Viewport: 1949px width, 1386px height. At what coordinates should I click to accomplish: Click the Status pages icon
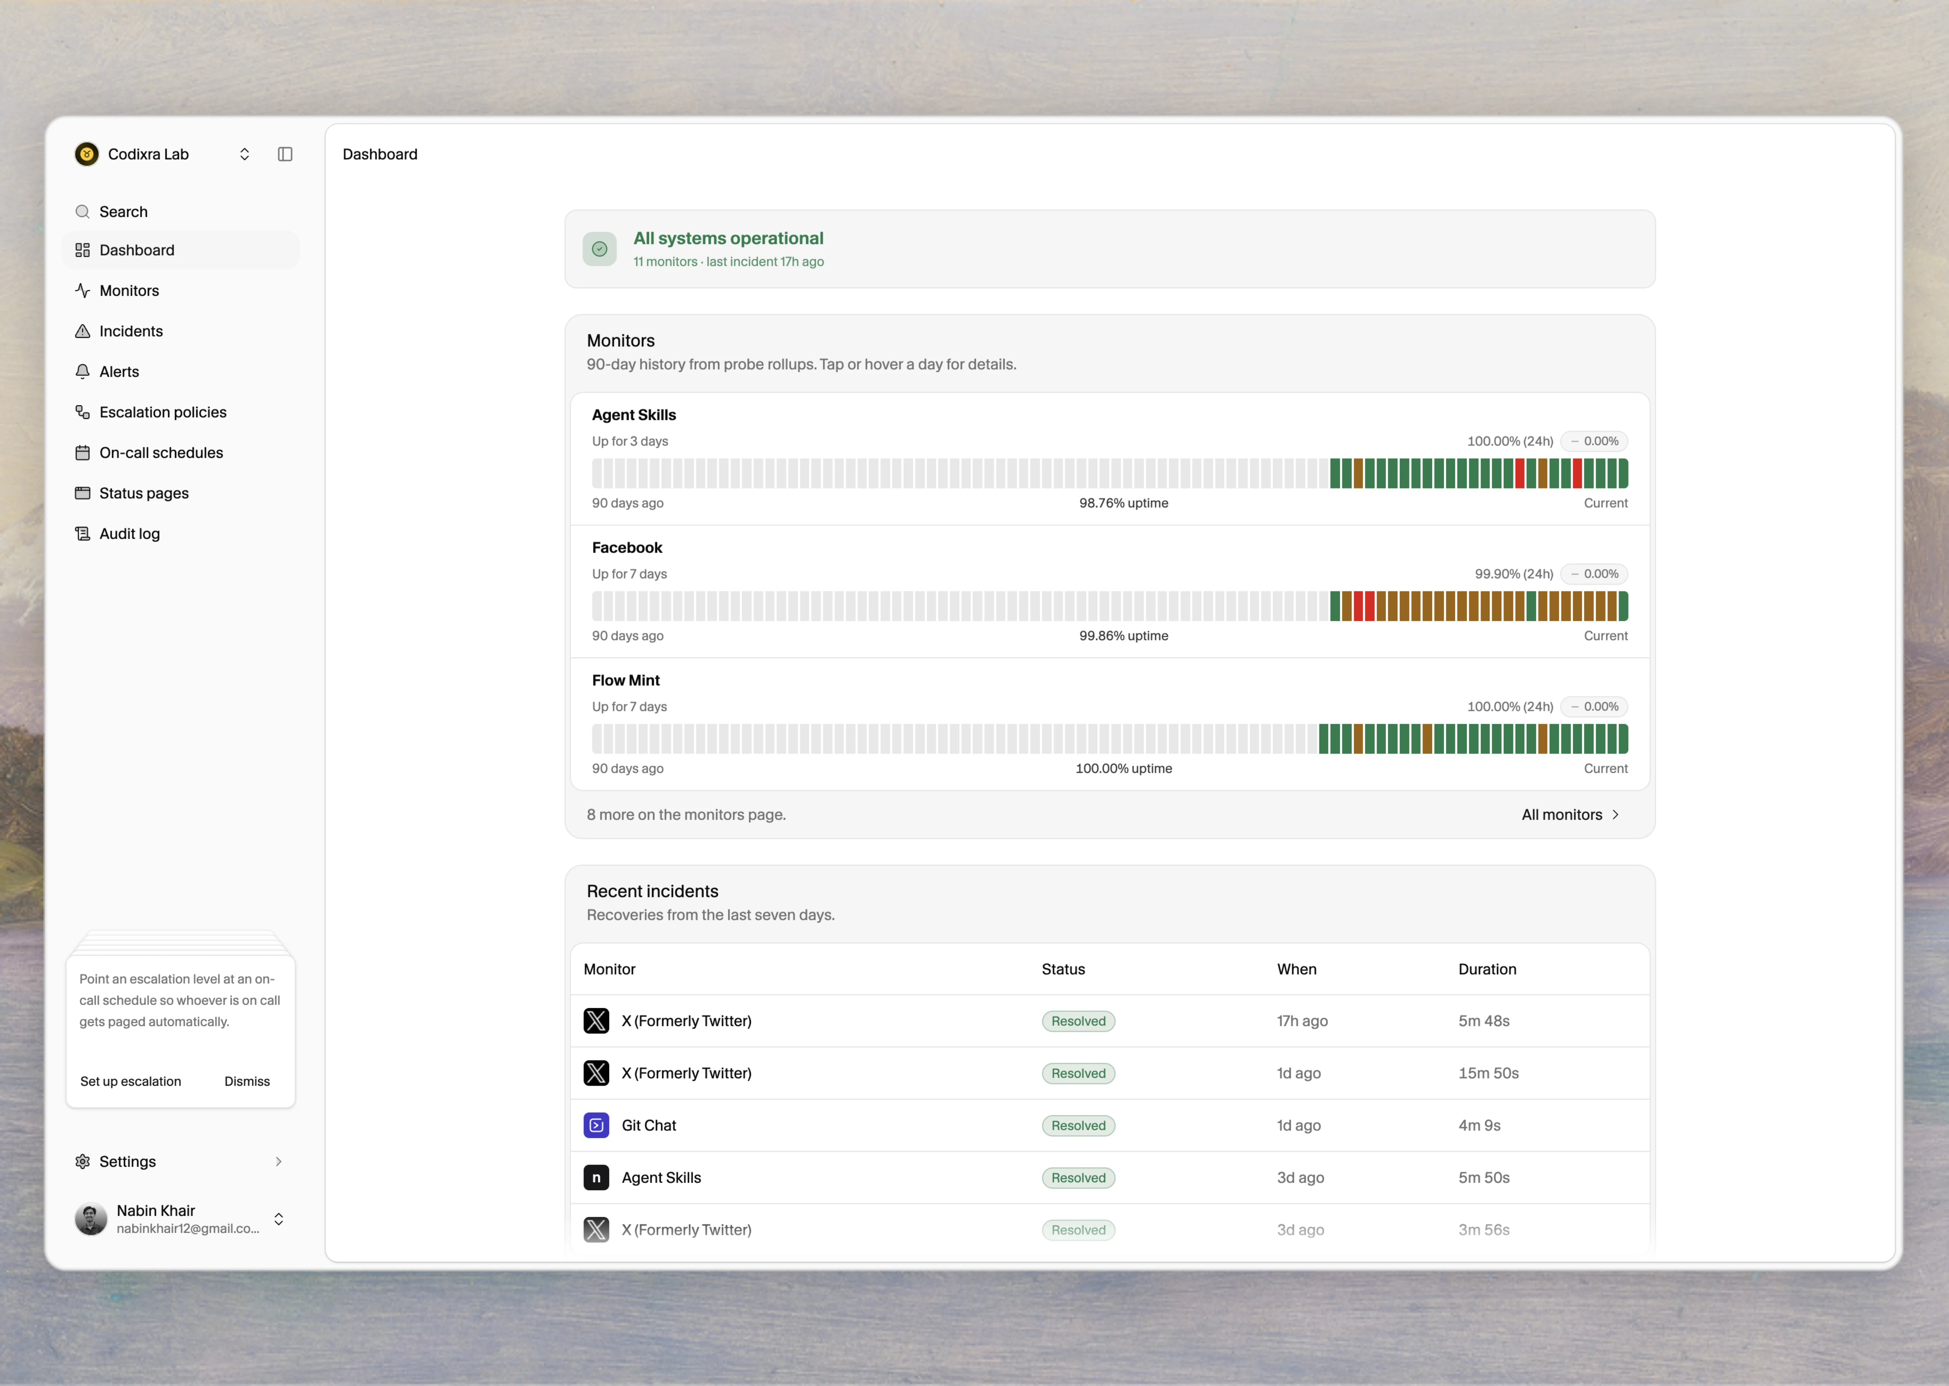83,493
